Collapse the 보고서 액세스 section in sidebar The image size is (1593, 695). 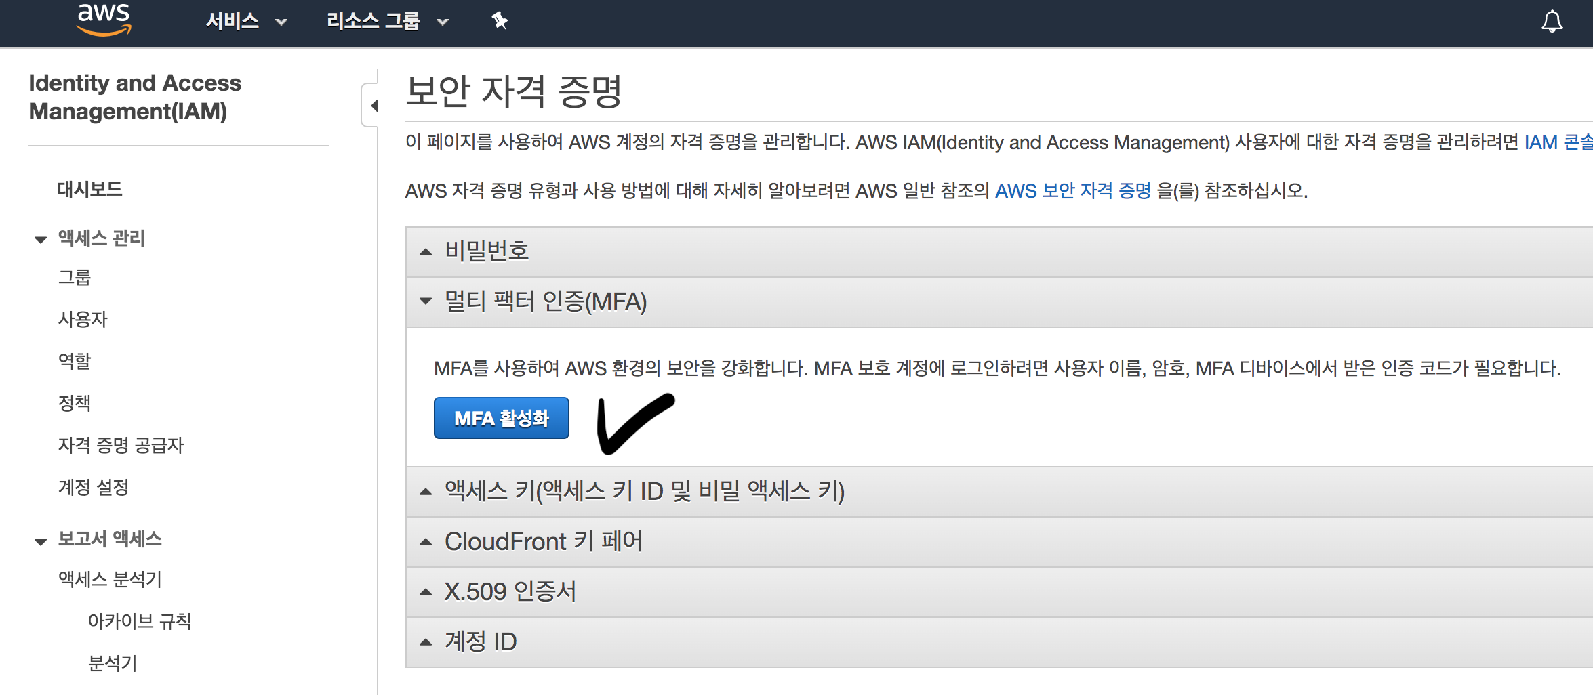[x=41, y=541]
